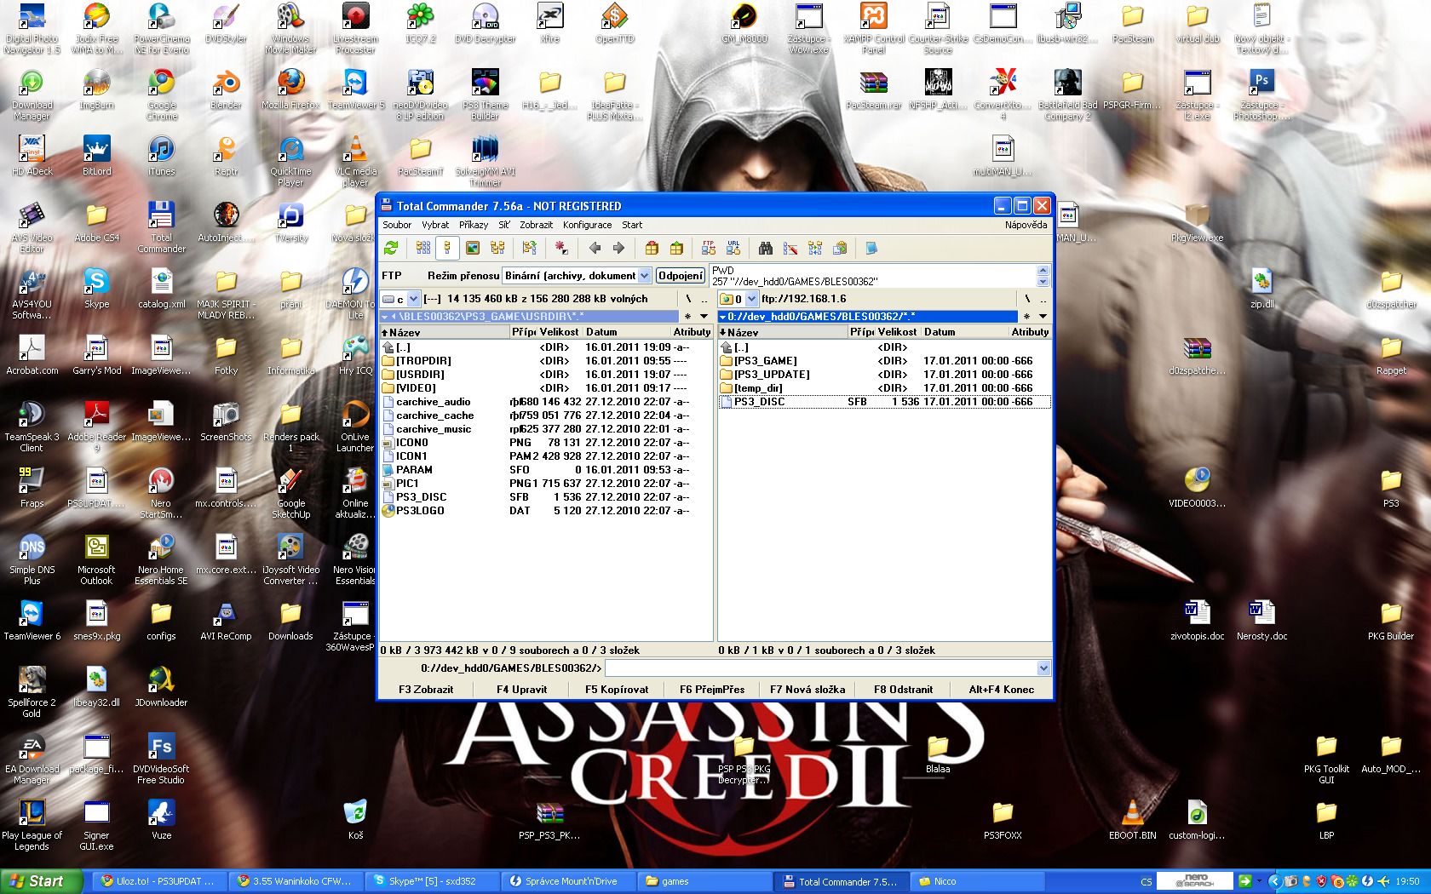The width and height of the screenshot is (1431, 894).
Task: Click the Pack files toolbar icon
Action: tap(652, 249)
